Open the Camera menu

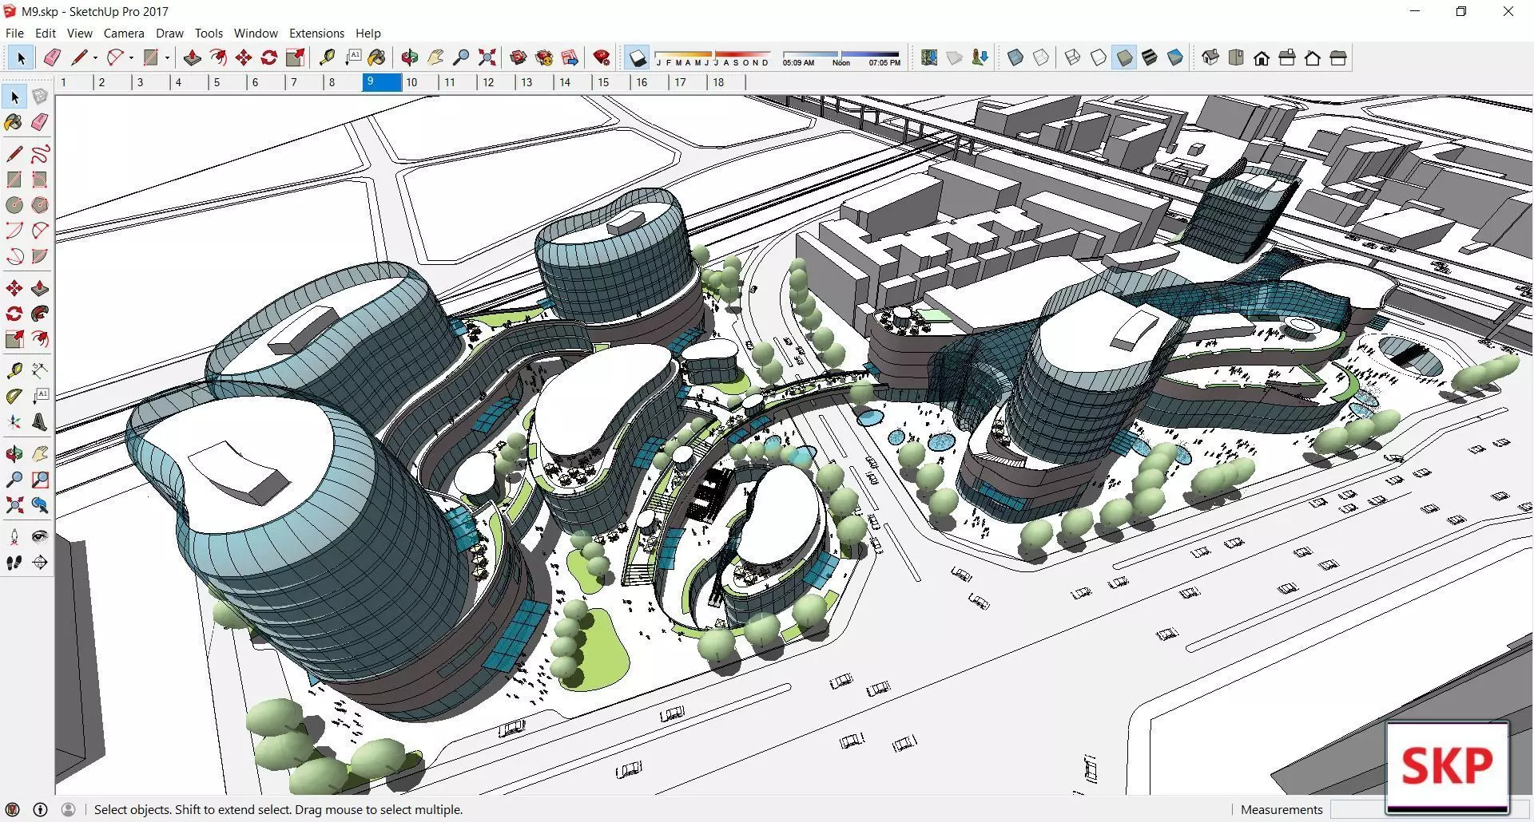(x=124, y=33)
